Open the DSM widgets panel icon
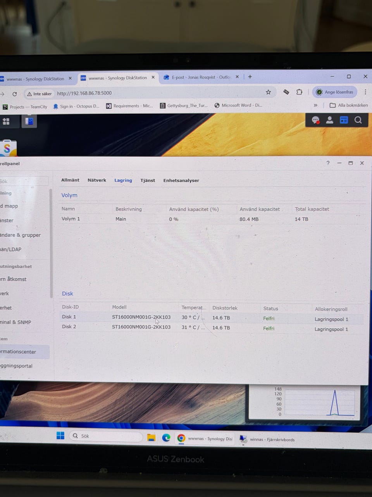Viewport: 372px width, 497px height. [x=344, y=120]
